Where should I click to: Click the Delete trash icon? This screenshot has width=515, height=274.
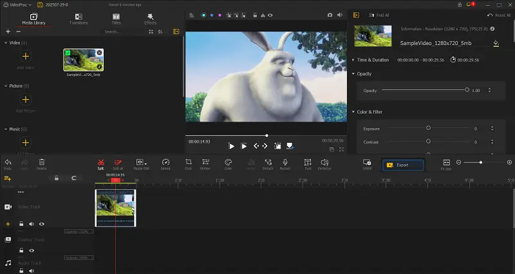coord(42,163)
